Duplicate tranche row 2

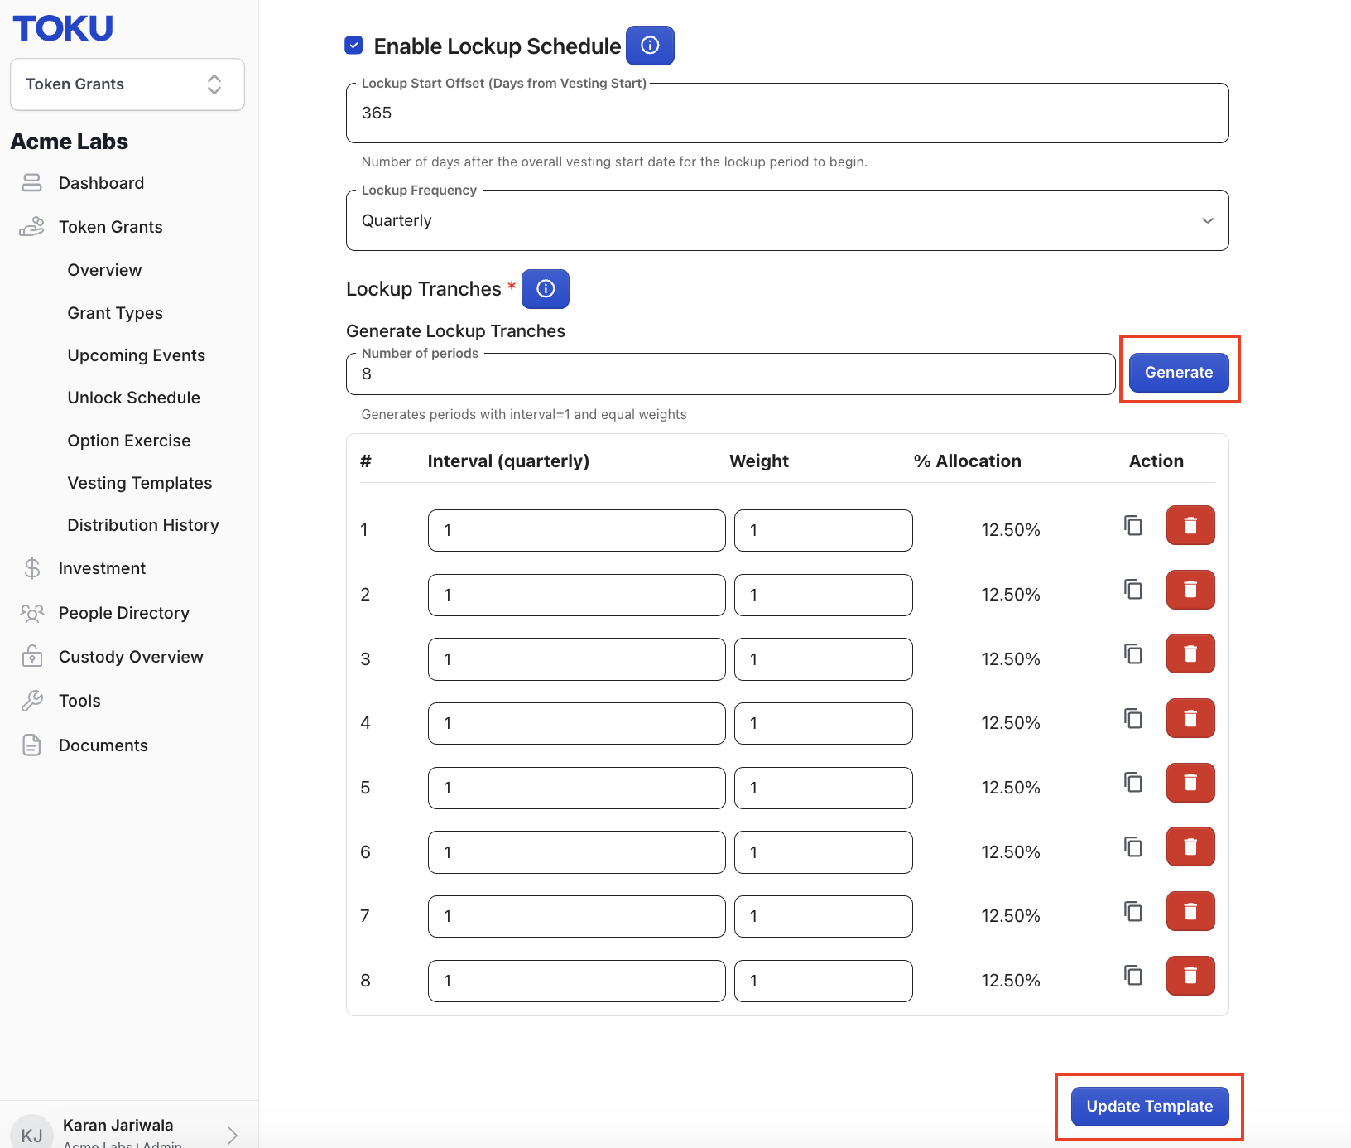tap(1133, 589)
